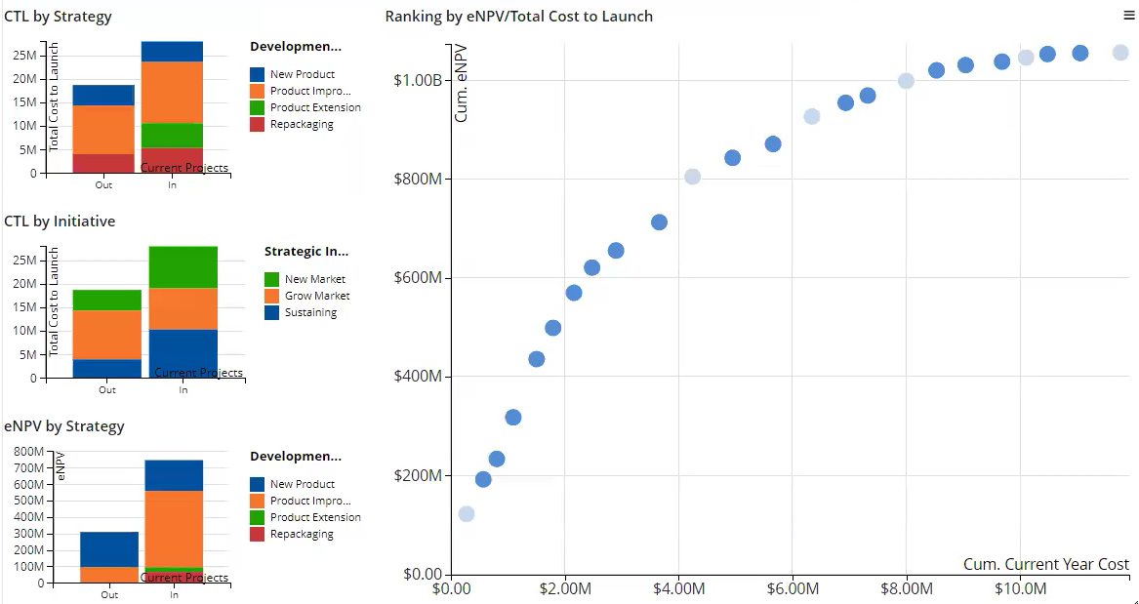Click the light-blue scatter point on the $8.00M gridline
The image size is (1139, 604).
click(x=906, y=81)
